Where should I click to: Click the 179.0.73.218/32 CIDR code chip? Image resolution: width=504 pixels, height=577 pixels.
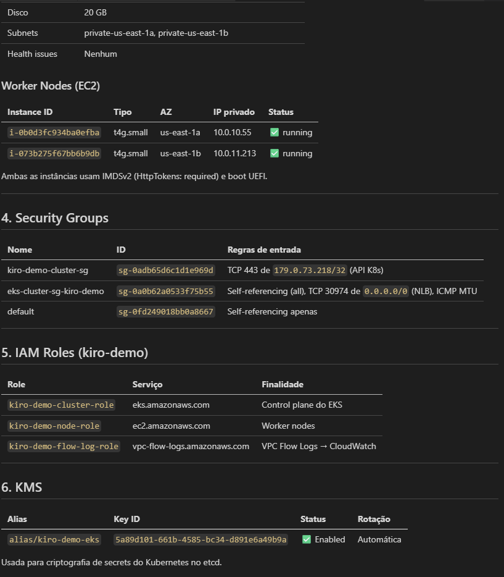[310, 271]
